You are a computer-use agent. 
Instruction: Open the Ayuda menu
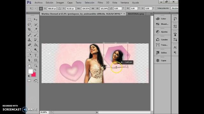pos(135,3)
